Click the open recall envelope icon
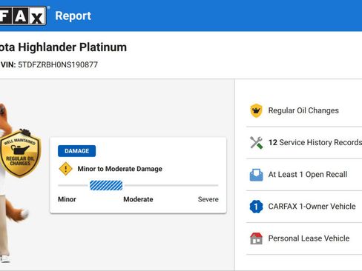 click(256, 175)
